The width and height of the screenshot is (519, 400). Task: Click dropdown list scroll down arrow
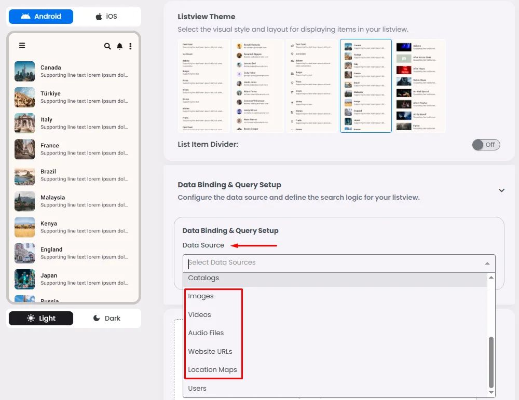(491, 392)
